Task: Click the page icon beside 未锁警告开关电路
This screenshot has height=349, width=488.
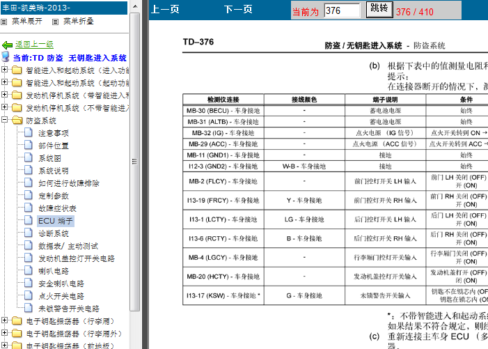Action: [29, 308]
